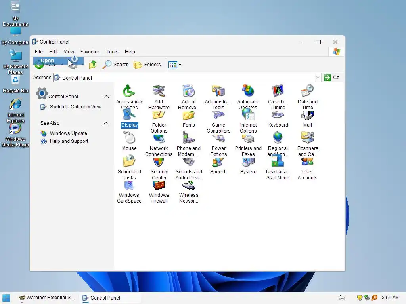The image size is (406, 304).
Task: Click the Help and Support link
Action: click(69, 141)
